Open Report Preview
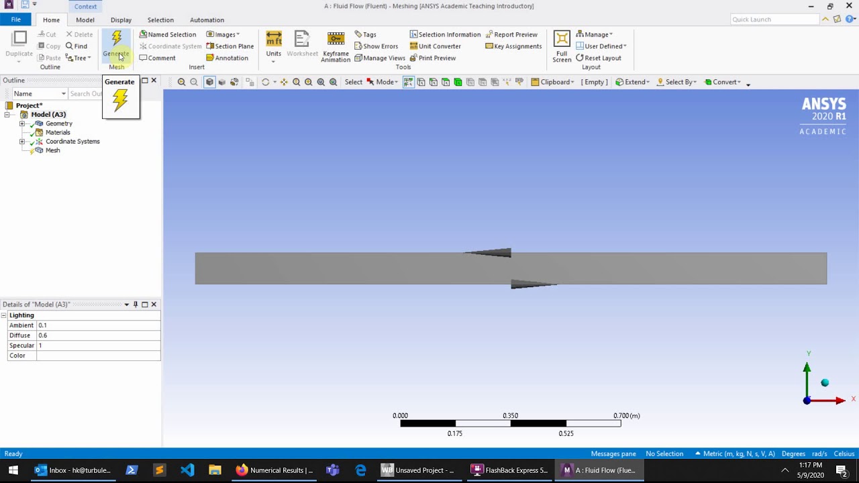Image resolution: width=859 pixels, height=483 pixels. coord(511,34)
